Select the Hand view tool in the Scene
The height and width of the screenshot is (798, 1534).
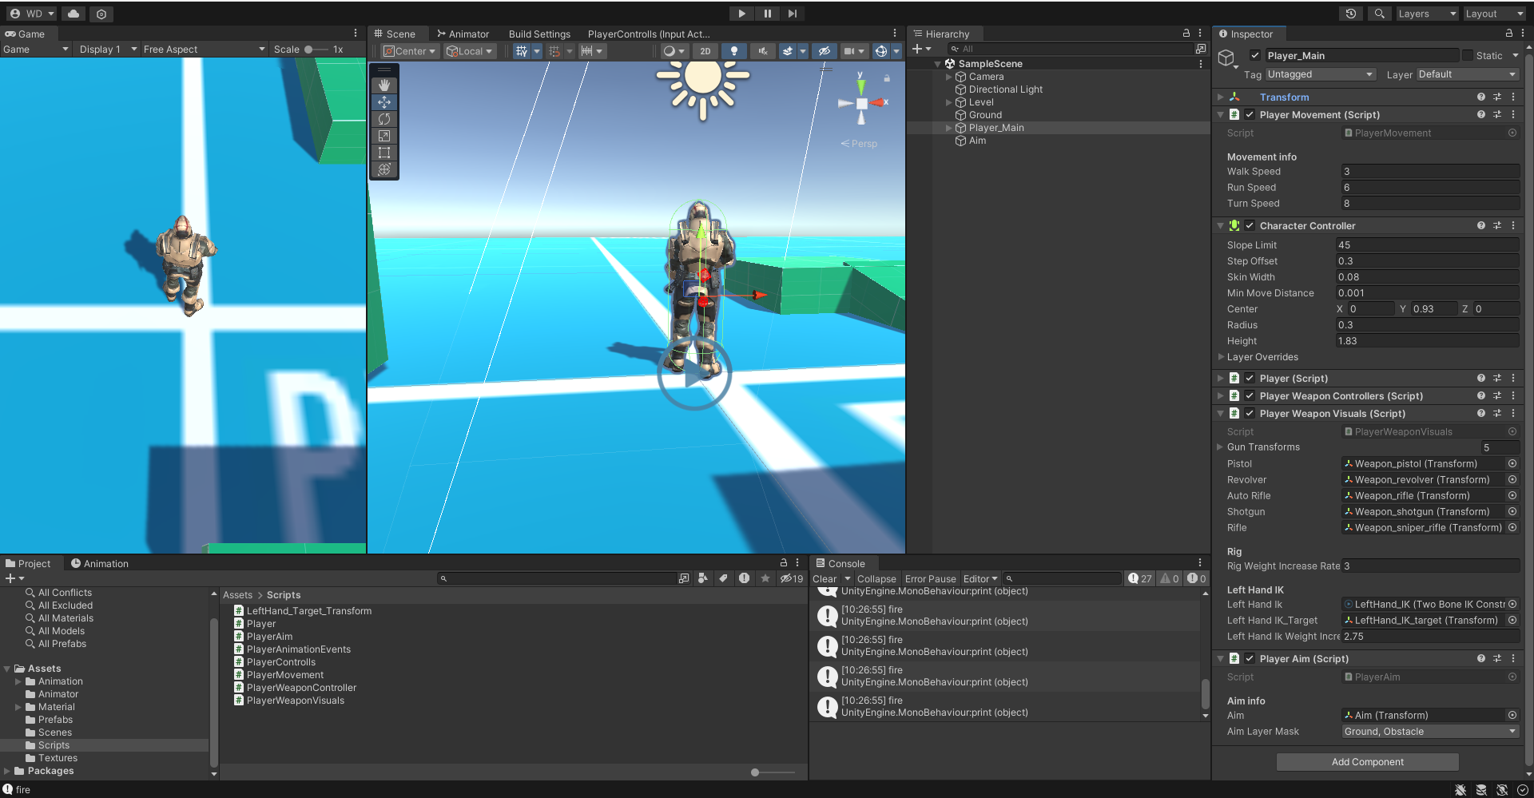pos(384,85)
